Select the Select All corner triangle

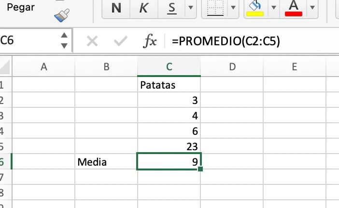pyautogui.click(x=5, y=67)
